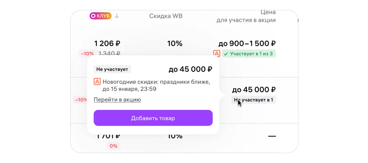Click the Не участвует status in the popup
The width and height of the screenshot is (368, 163).
112,69
